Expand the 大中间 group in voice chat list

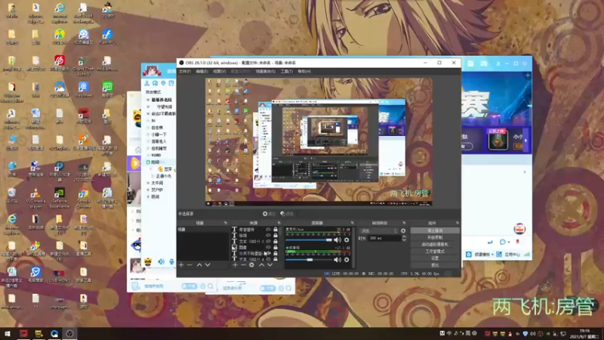149,182
